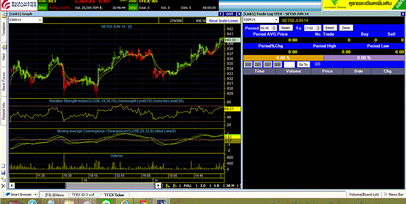Click the Chg column header
The image size is (406, 204).
(387, 71)
